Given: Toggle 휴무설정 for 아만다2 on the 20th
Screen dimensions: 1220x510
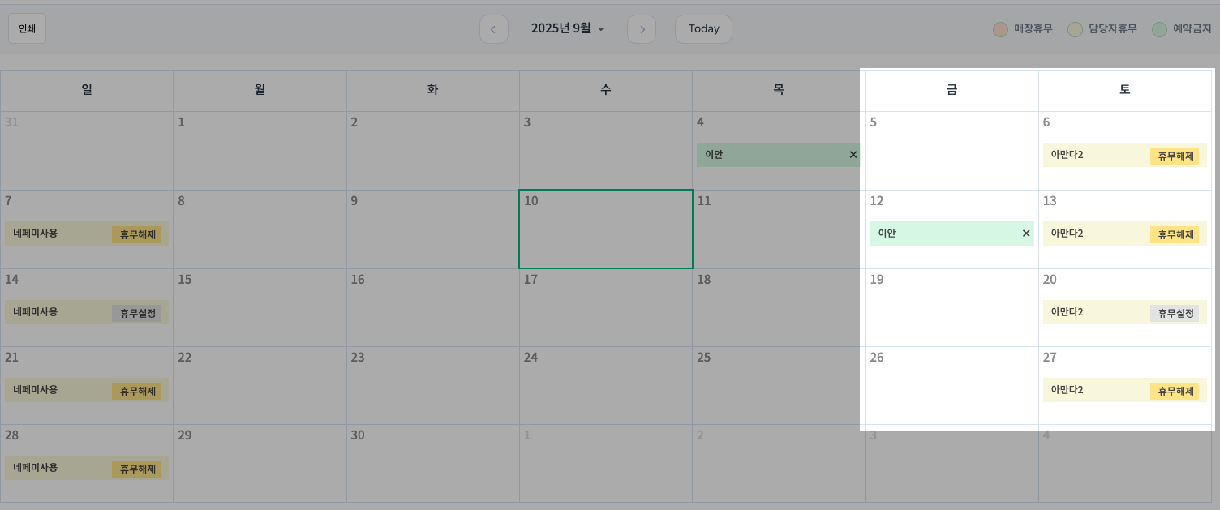Looking at the screenshot, I should [1175, 313].
